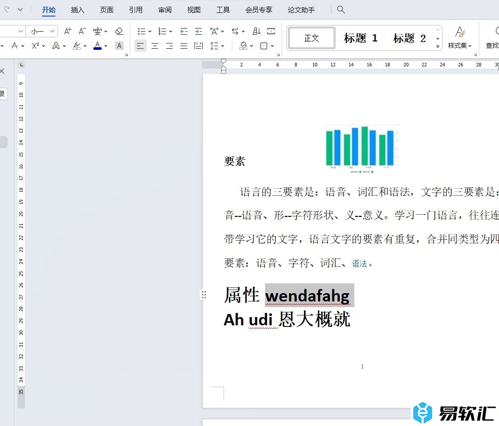
Task: Close the left navigation pane
Action: (x=2, y=71)
